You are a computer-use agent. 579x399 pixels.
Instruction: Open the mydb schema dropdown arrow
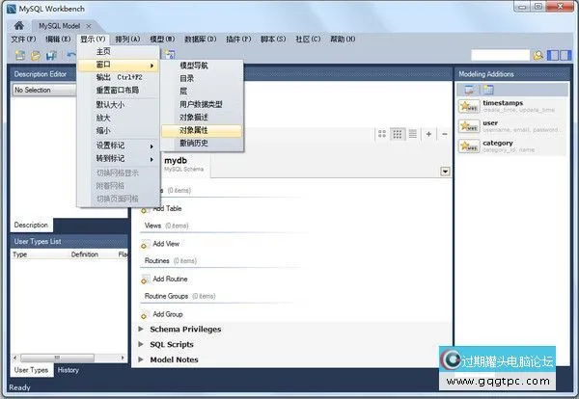click(445, 171)
